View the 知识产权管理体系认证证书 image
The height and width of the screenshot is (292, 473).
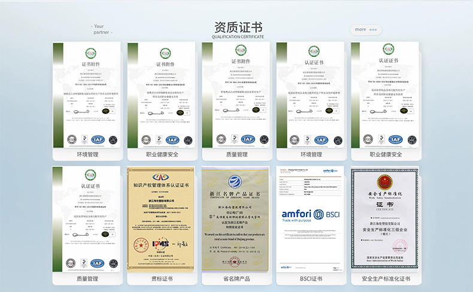click(x=161, y=220)
